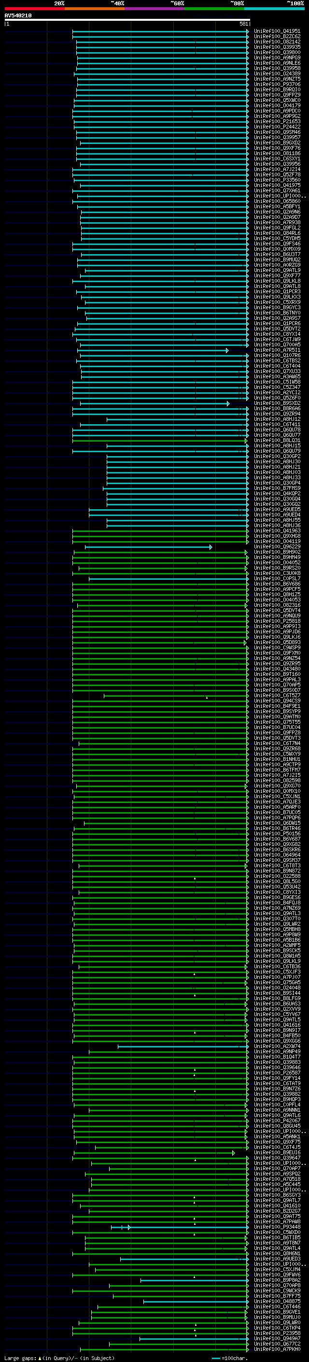Screen dimensions: 309x1362
Task: Open hit UniRef100_O81186
Action: (277, 153)
